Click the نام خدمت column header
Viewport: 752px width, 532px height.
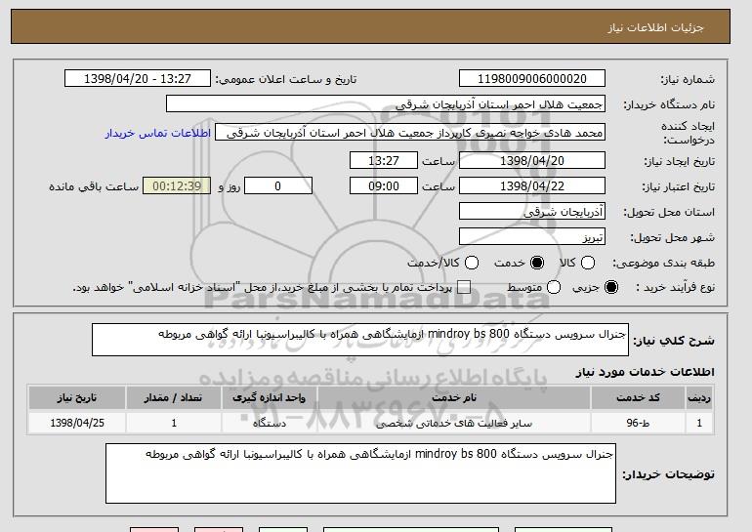click(454, 398)
